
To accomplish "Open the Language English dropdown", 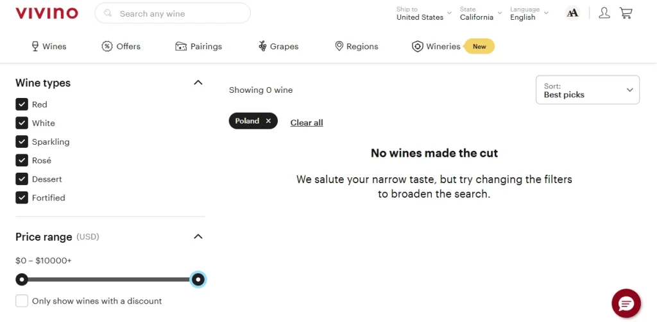I will pos(529,13).
